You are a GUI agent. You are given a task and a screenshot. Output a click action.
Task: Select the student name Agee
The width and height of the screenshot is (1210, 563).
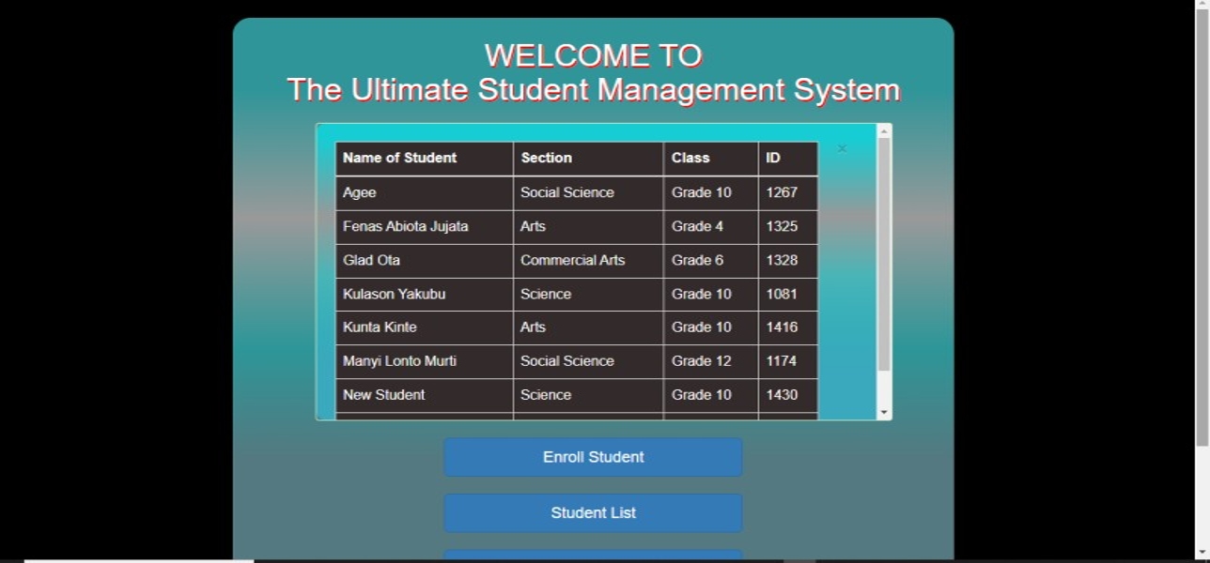click(359, 192)
